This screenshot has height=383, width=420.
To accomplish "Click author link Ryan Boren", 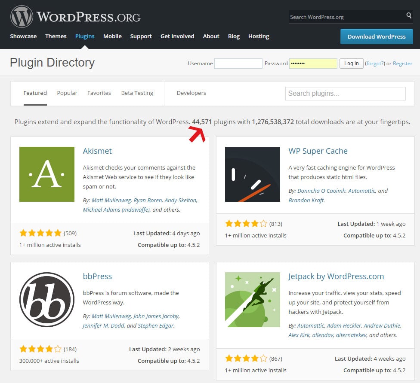I will [148, 200].
